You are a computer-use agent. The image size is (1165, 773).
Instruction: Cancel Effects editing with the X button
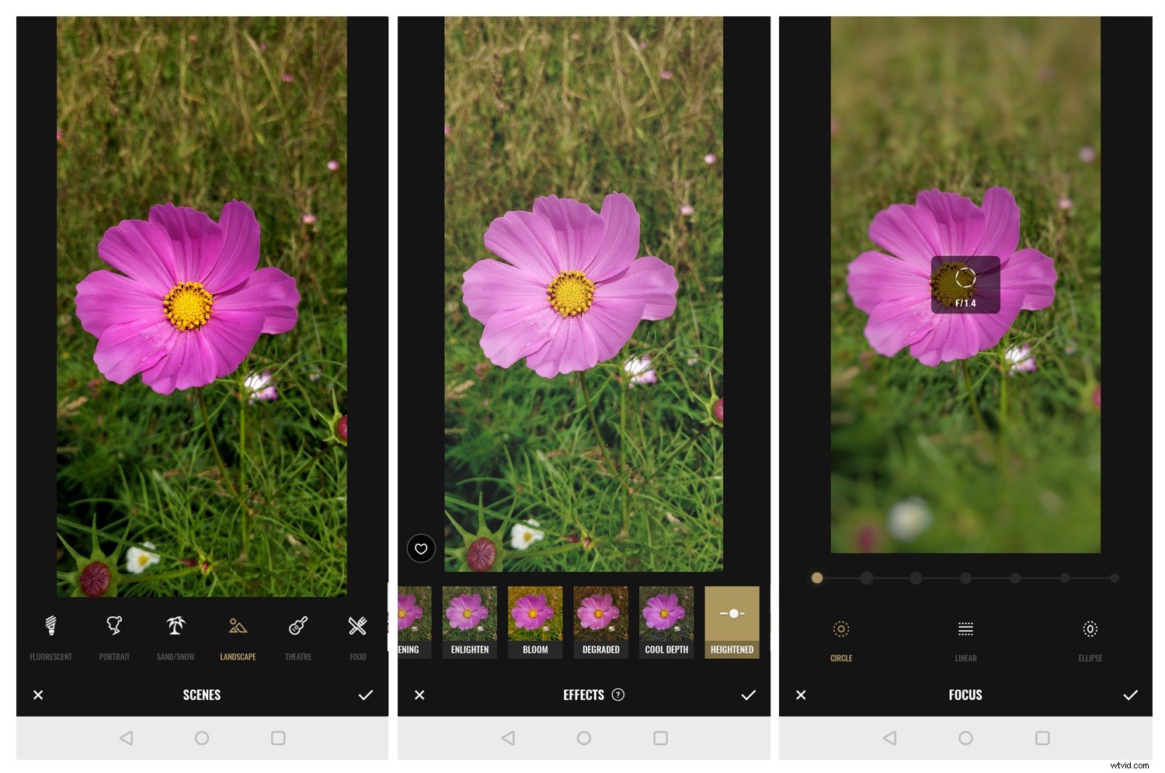(419, 695)
